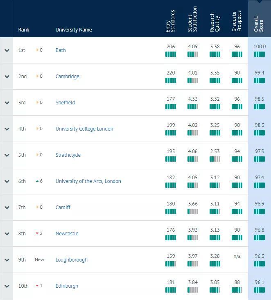
Task: Sort by Overall Score column
Action: point(259,24)
